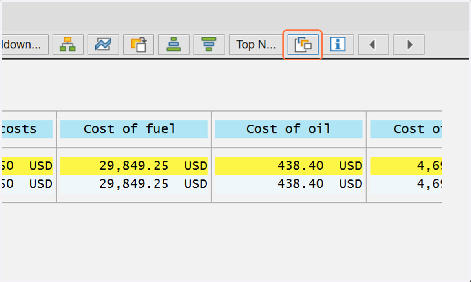Image resolution: width=471 pixels, height=282 pixels.
Task: Show the line graph chart icon
Action: 103,44
